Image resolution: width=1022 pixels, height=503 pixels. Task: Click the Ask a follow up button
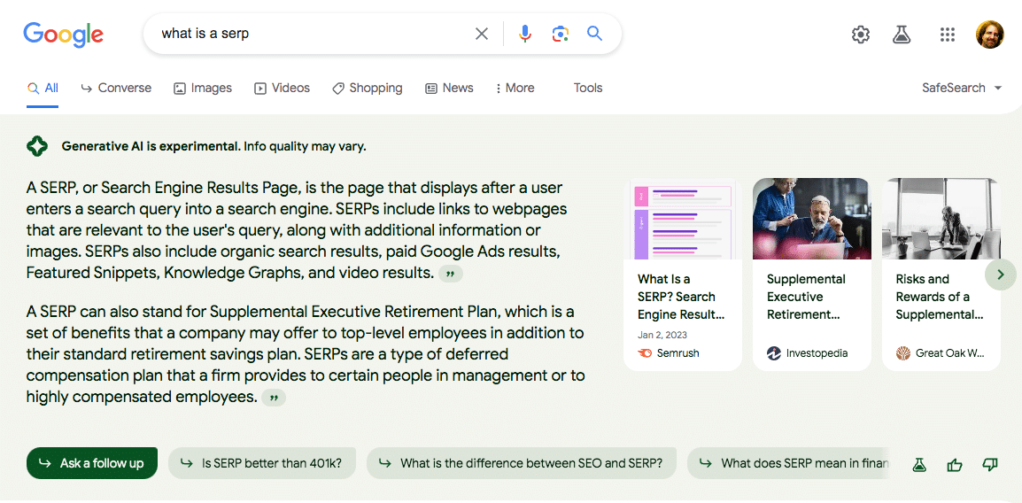[x=92, y=463]
